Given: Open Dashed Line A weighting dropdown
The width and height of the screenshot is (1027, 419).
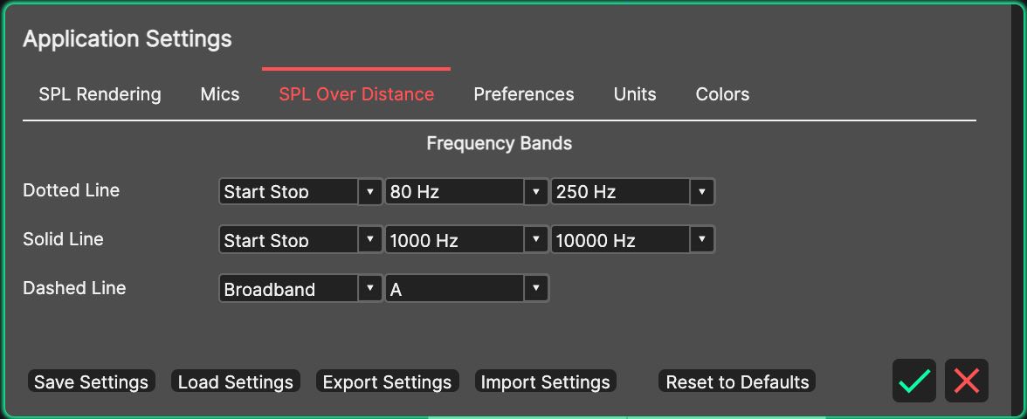Looking at the screenshot, I should click(x=466, y=289).
